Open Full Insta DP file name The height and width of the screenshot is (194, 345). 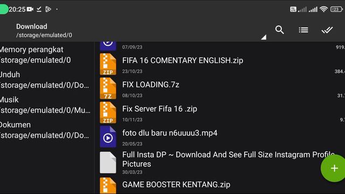coord(229,160)
